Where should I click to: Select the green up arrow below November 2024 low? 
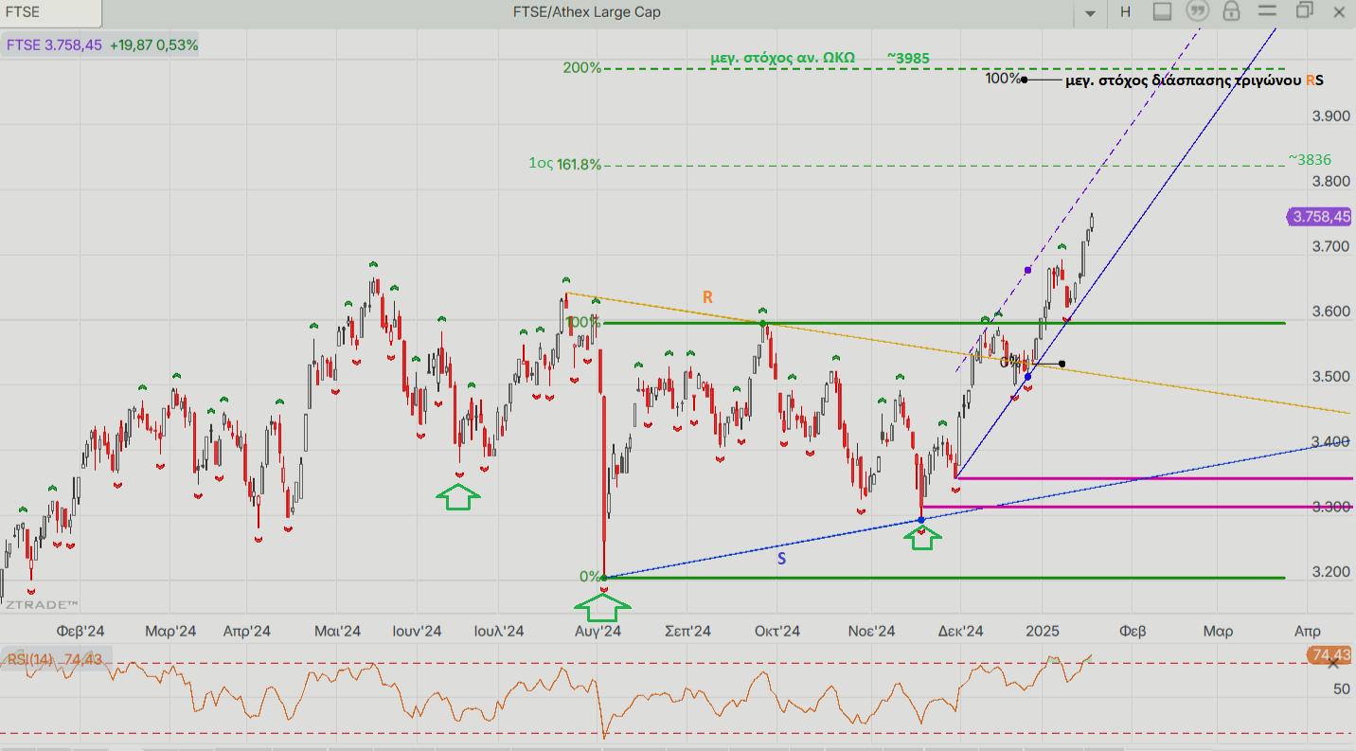pos(922,538)
